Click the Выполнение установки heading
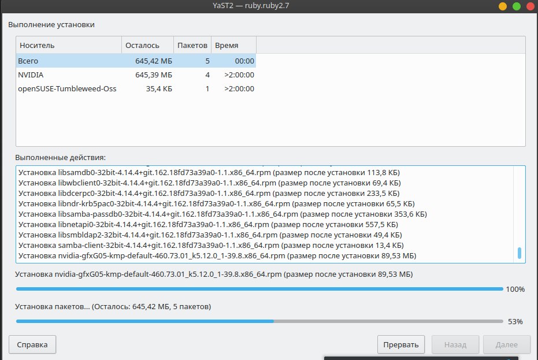This screenshot has width=538, height=360. click(x=51, y=25)
